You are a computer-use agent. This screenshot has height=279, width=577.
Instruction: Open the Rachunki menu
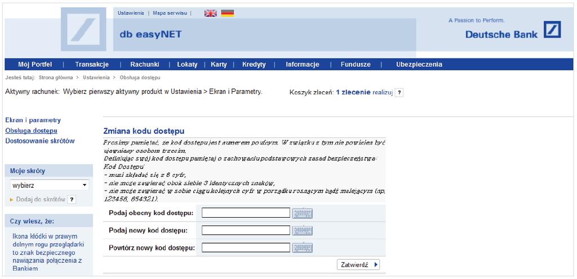(145, 65)
